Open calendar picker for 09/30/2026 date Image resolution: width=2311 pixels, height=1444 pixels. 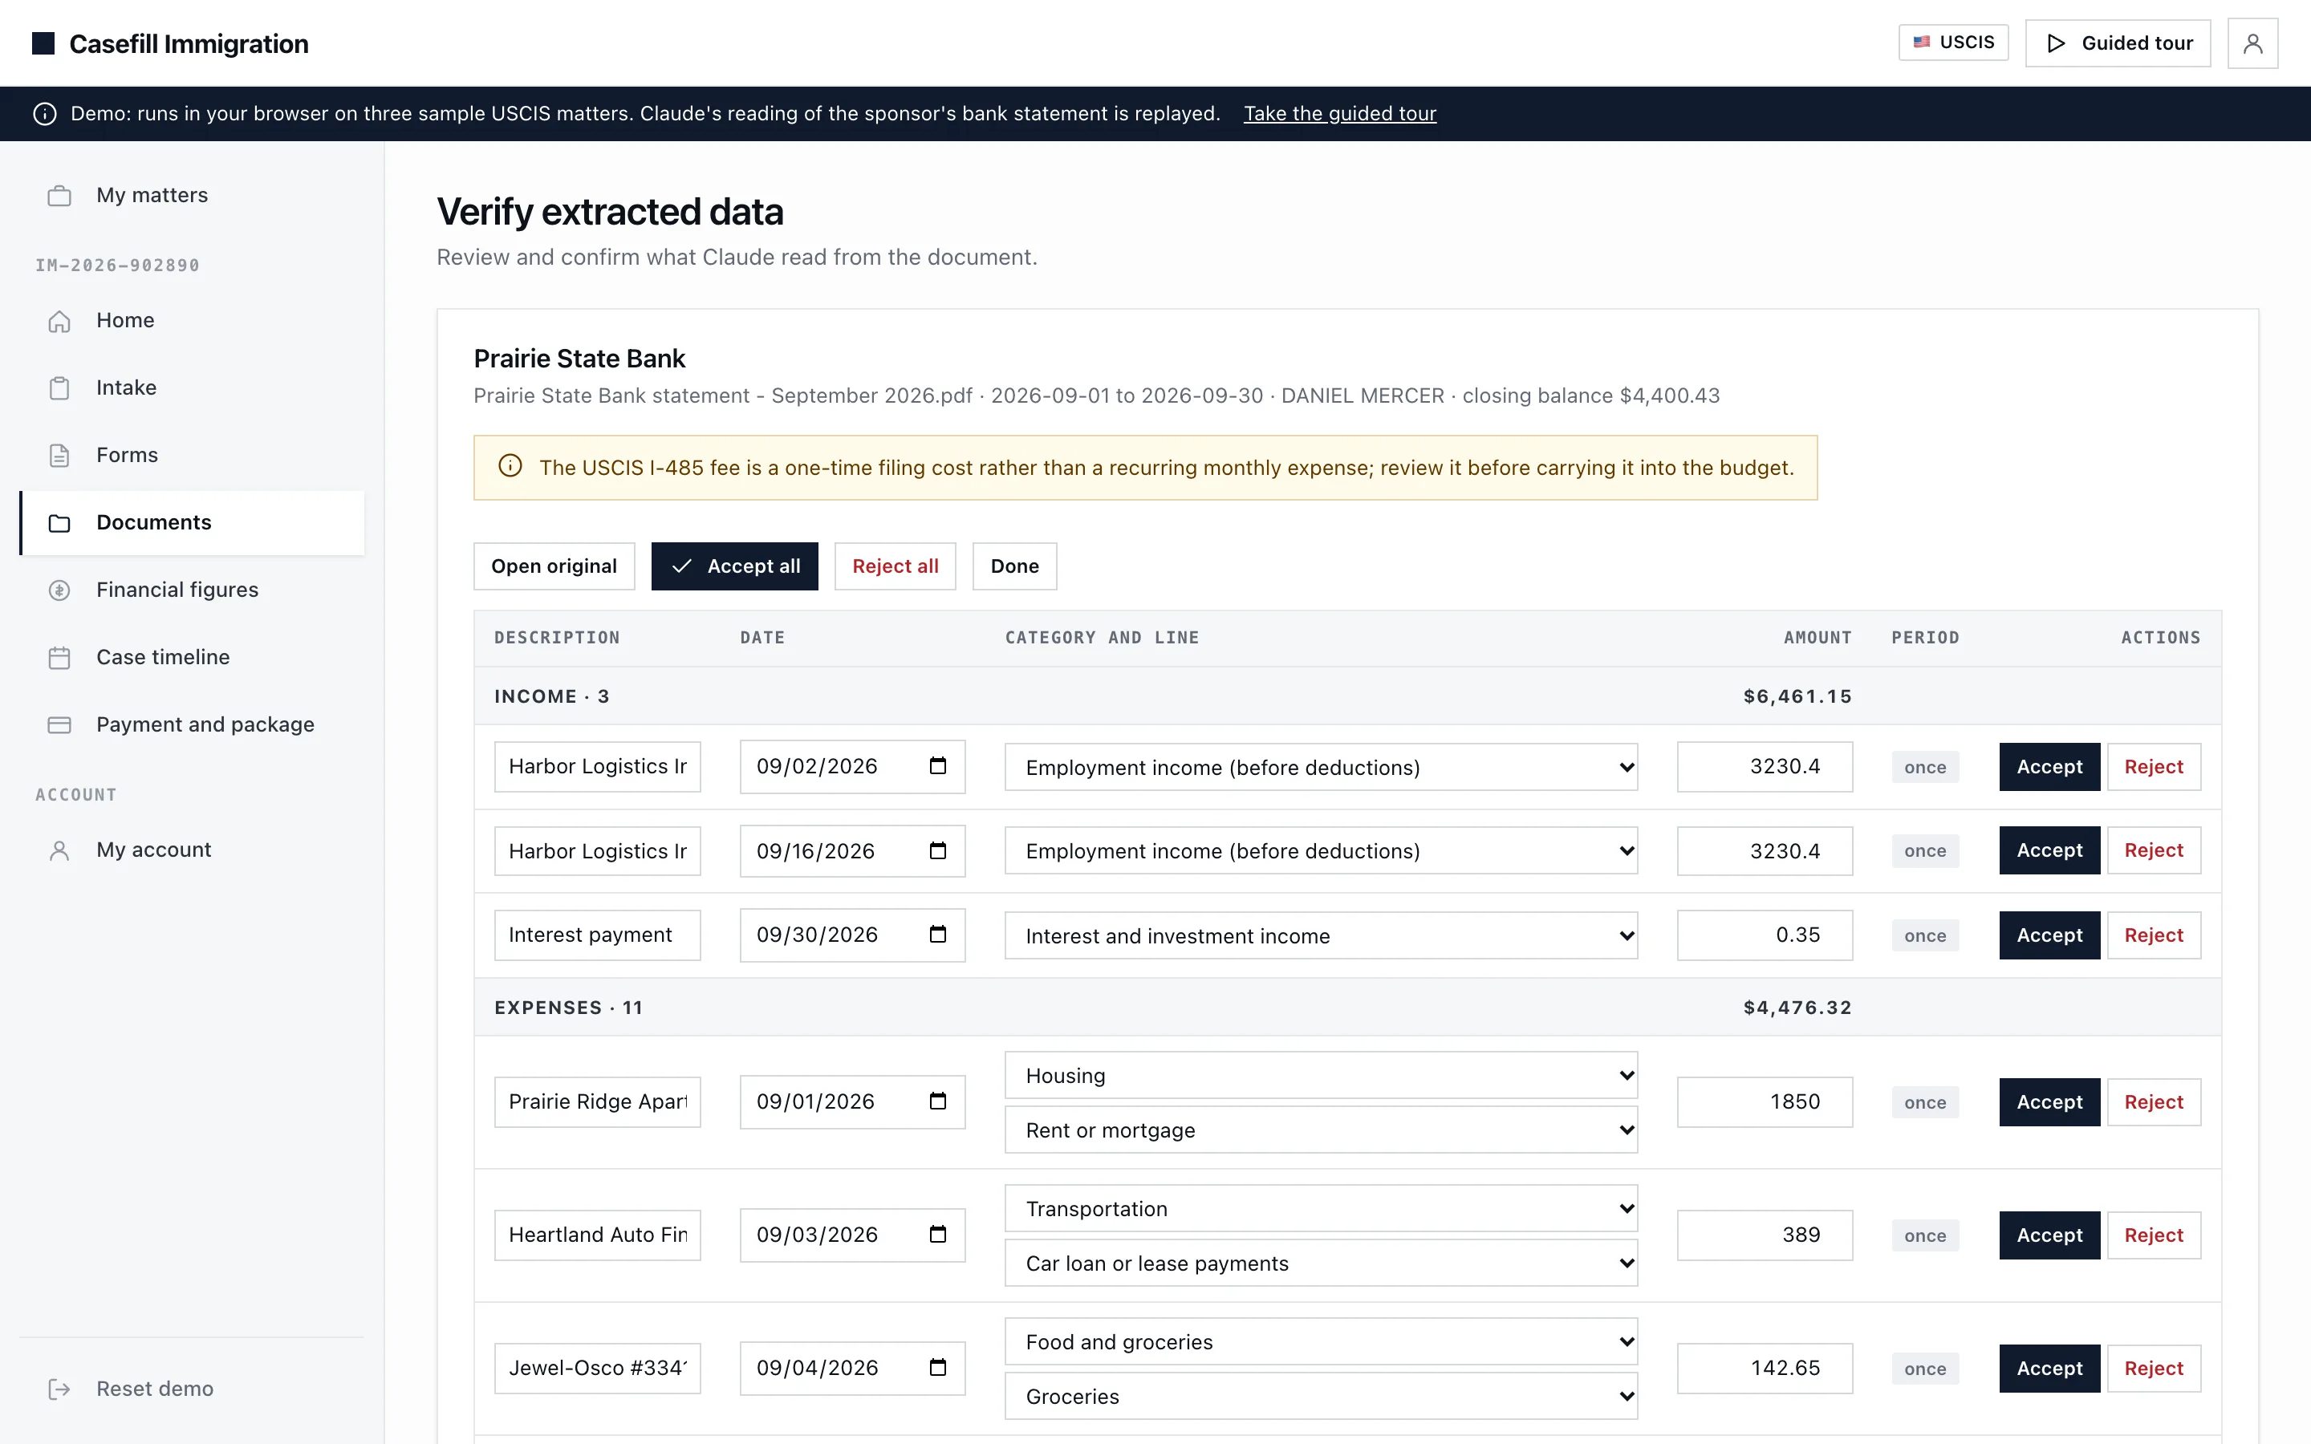click(x=938, y=934)
